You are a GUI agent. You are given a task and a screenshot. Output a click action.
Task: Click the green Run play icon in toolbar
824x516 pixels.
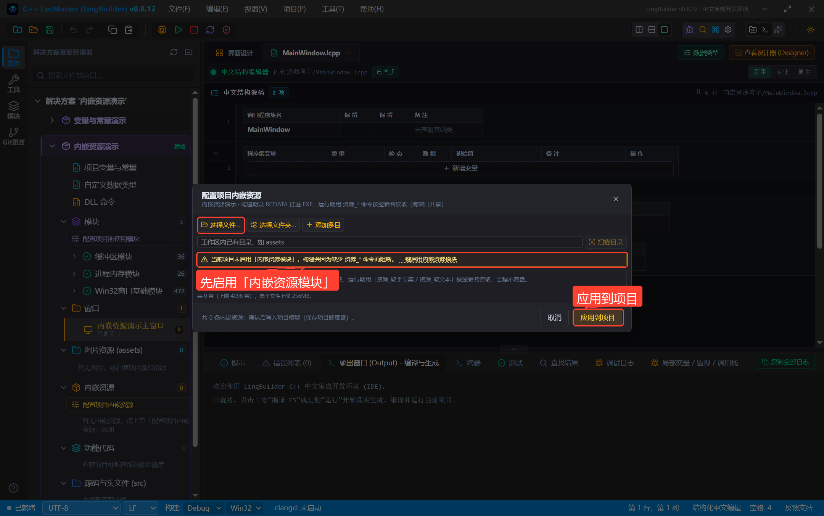178,30
